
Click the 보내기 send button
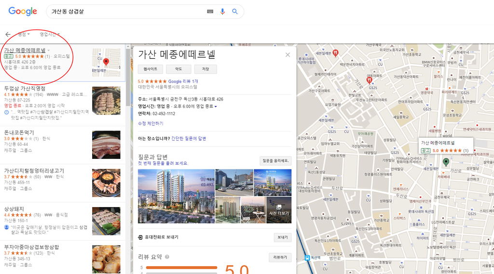283,237
